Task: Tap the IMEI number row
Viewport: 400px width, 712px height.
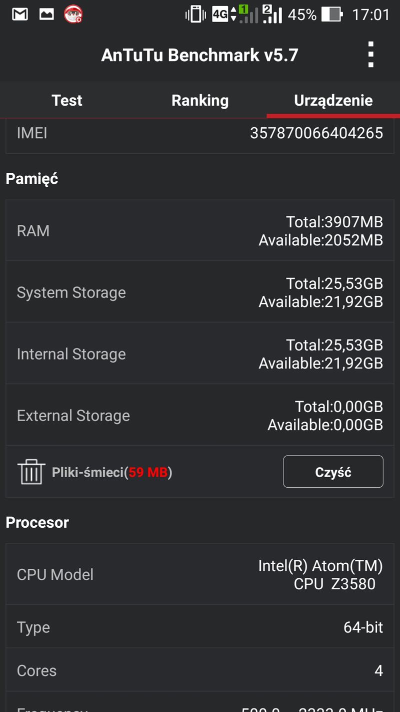Action: point(200,133)
